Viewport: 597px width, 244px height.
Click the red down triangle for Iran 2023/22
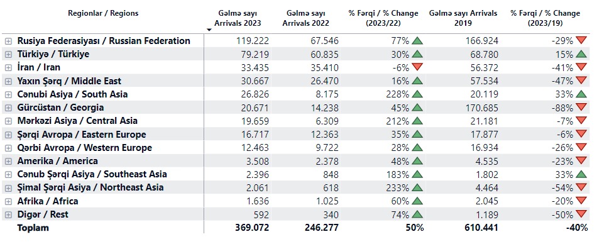pos(418,67)
